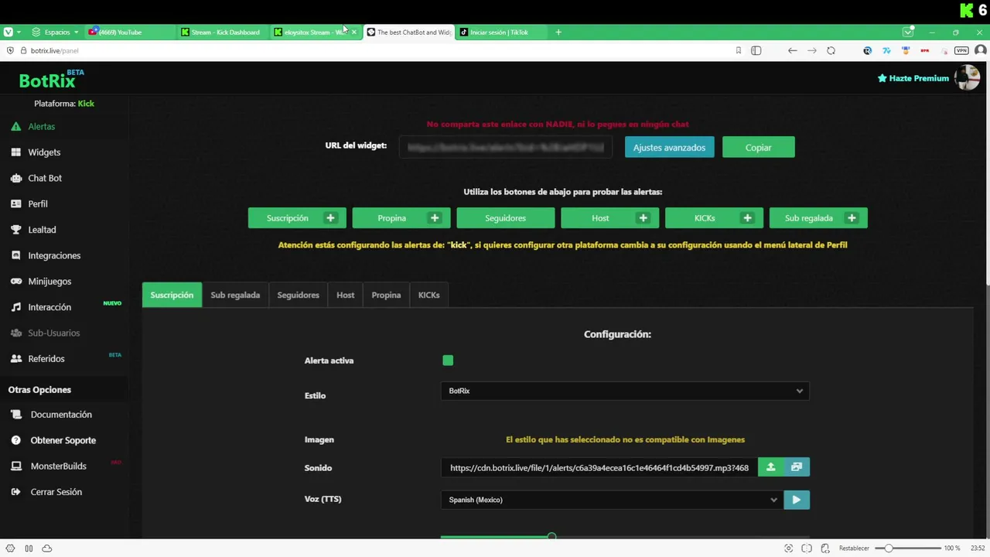Click the BotRix logo
The width and height of the screenshot is (990, 557).
pyautogui.click(x=51, y=80)
